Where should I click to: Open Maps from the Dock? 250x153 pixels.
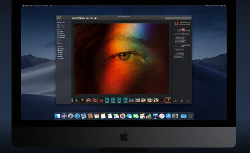(116, 116)
